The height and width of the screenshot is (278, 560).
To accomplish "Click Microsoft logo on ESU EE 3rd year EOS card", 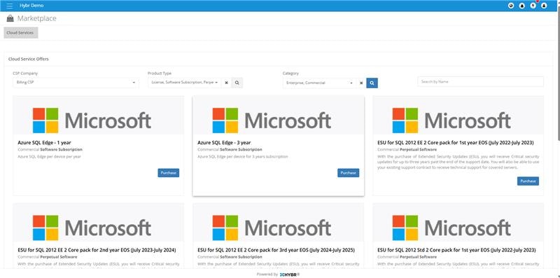I will point(272,228).
